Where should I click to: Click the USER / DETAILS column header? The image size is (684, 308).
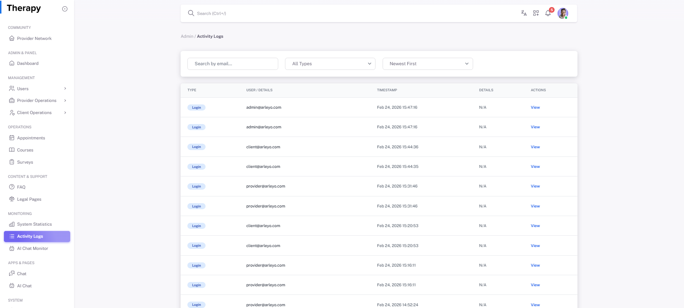(x=259, y=90)
